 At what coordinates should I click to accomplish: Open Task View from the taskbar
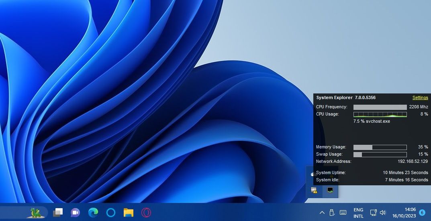(x=58, y=212)
